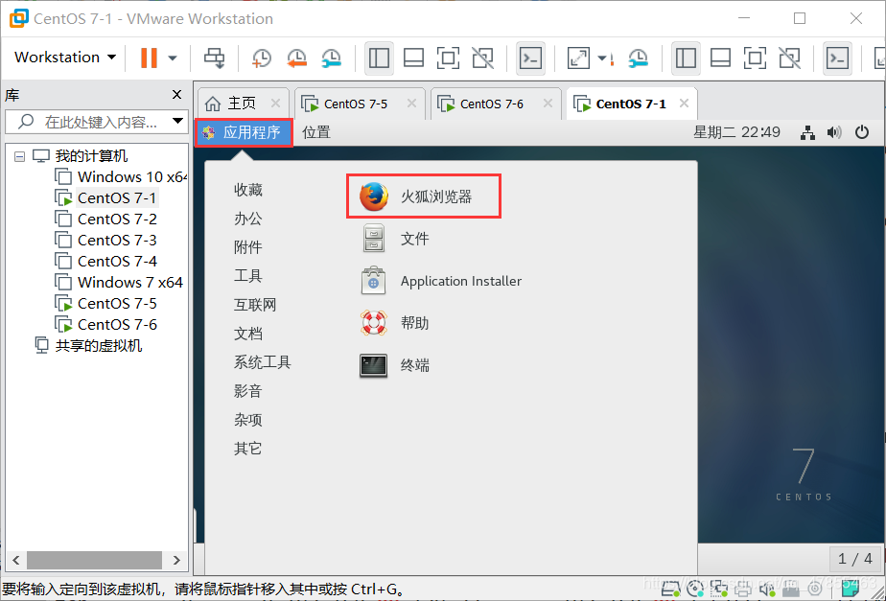Screen dimensions: 886x601
Task: Launch 火狐浏览器 Firefox browser
Action: (423, 196)
